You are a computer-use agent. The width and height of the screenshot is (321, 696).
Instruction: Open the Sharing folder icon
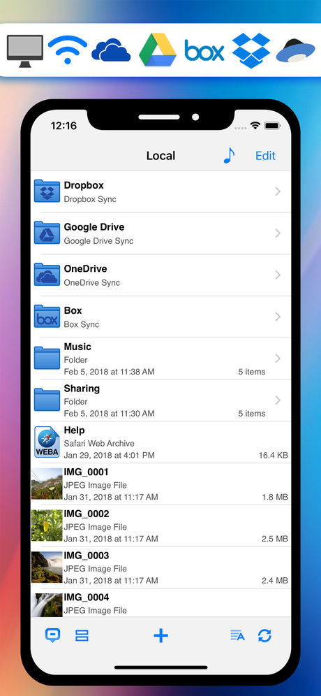pos(47,400)
